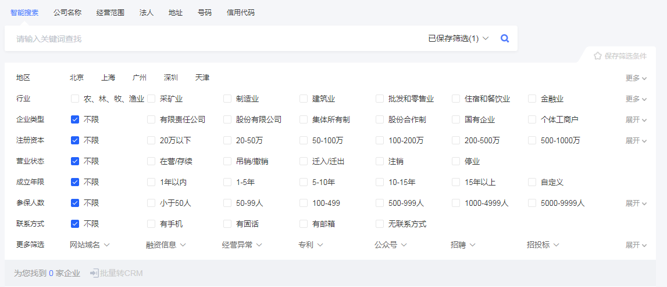Check the 100-200万 capital checkbox
Image resolution: width=667 pixels, height=287 pixels.
pyautogui.click(x=380, y=140)
